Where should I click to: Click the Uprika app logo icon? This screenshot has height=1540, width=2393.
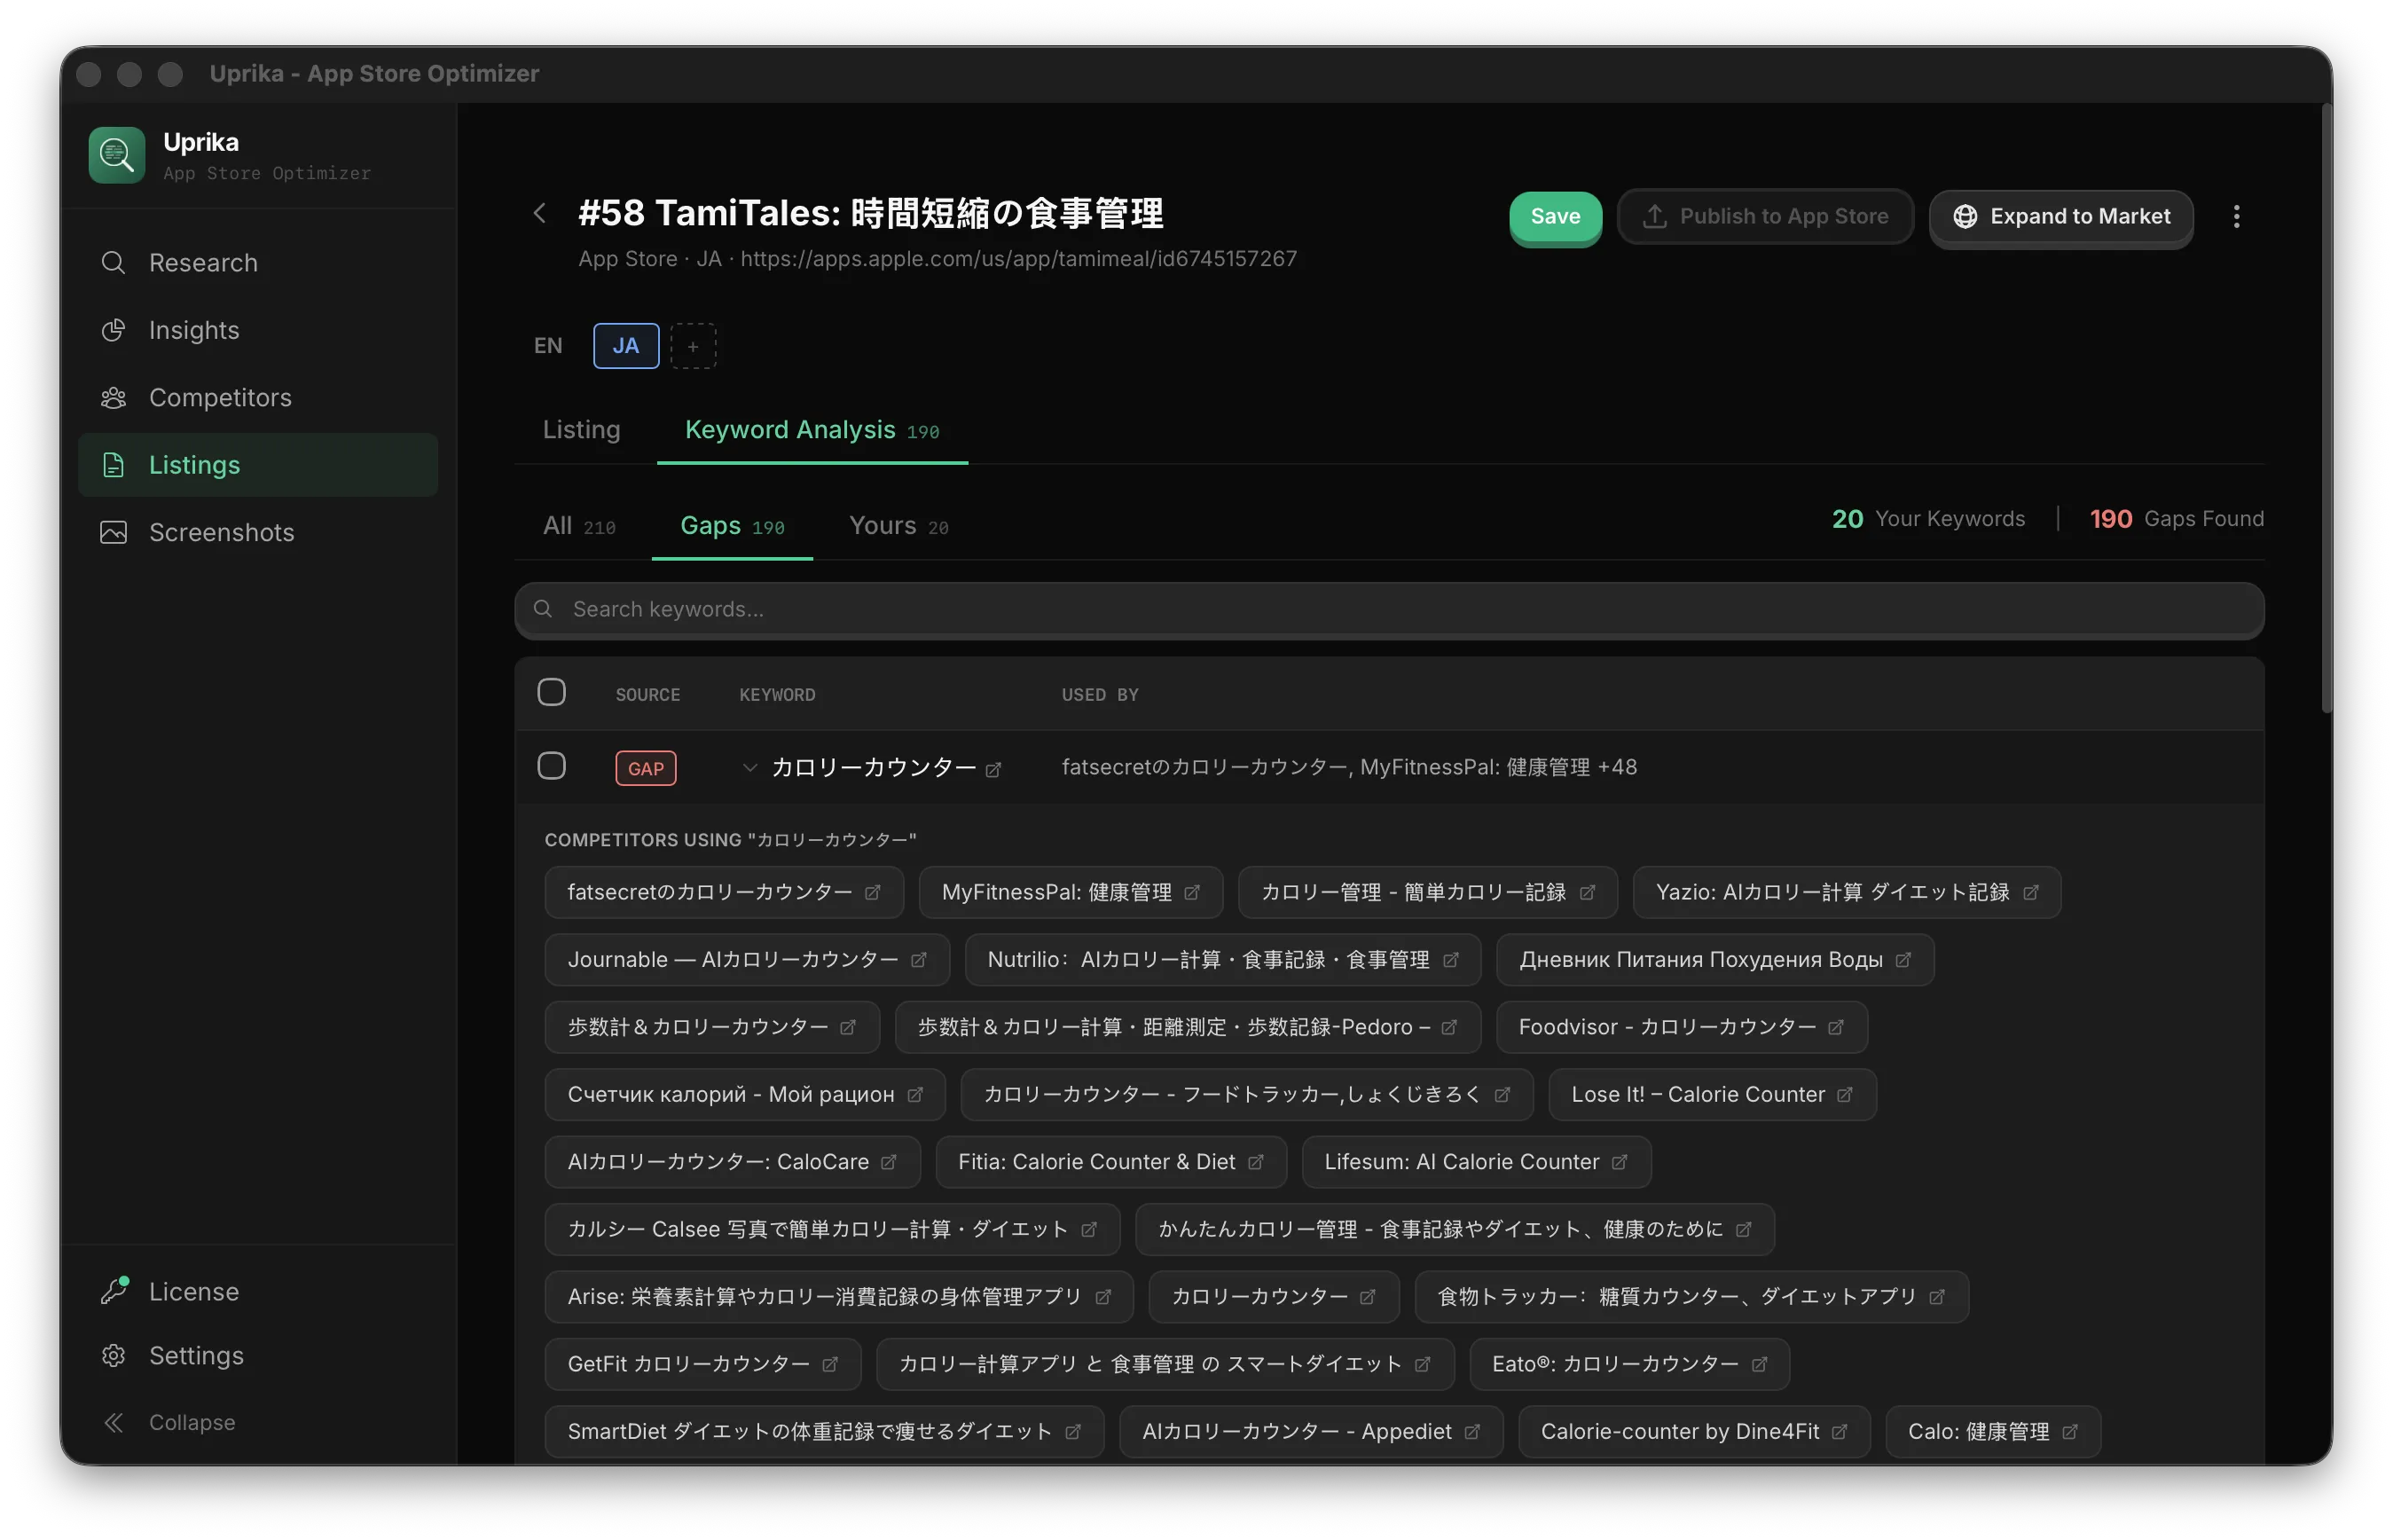(x=117, y=155)
